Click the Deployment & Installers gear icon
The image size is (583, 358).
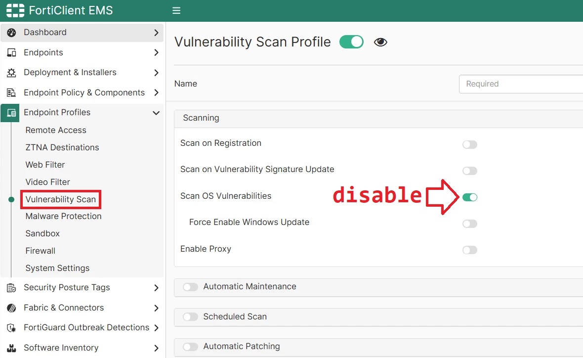[x=11, y=73]
